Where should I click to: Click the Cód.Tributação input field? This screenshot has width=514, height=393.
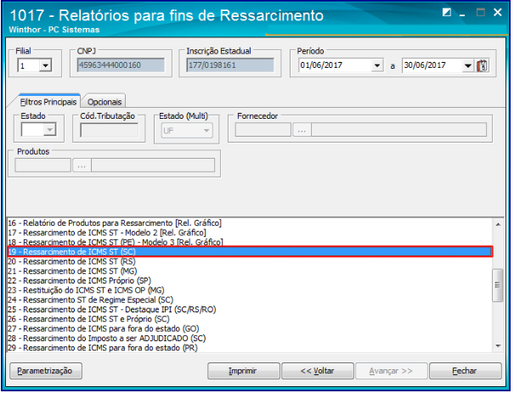(109, 131)
